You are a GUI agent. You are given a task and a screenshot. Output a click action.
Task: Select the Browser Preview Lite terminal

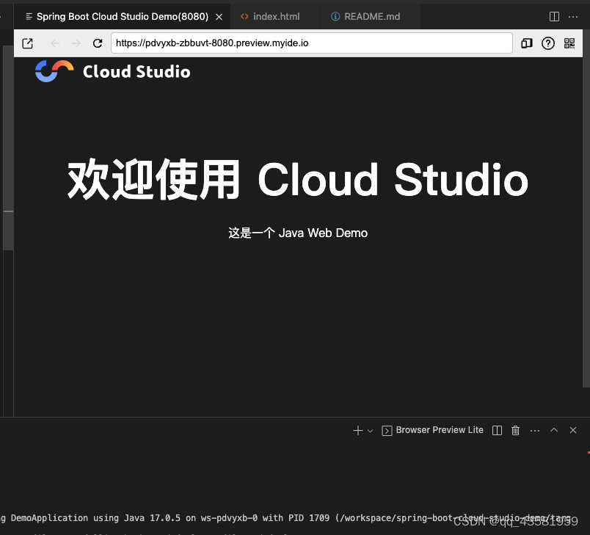pyautogui.click(x=432, y=430)
